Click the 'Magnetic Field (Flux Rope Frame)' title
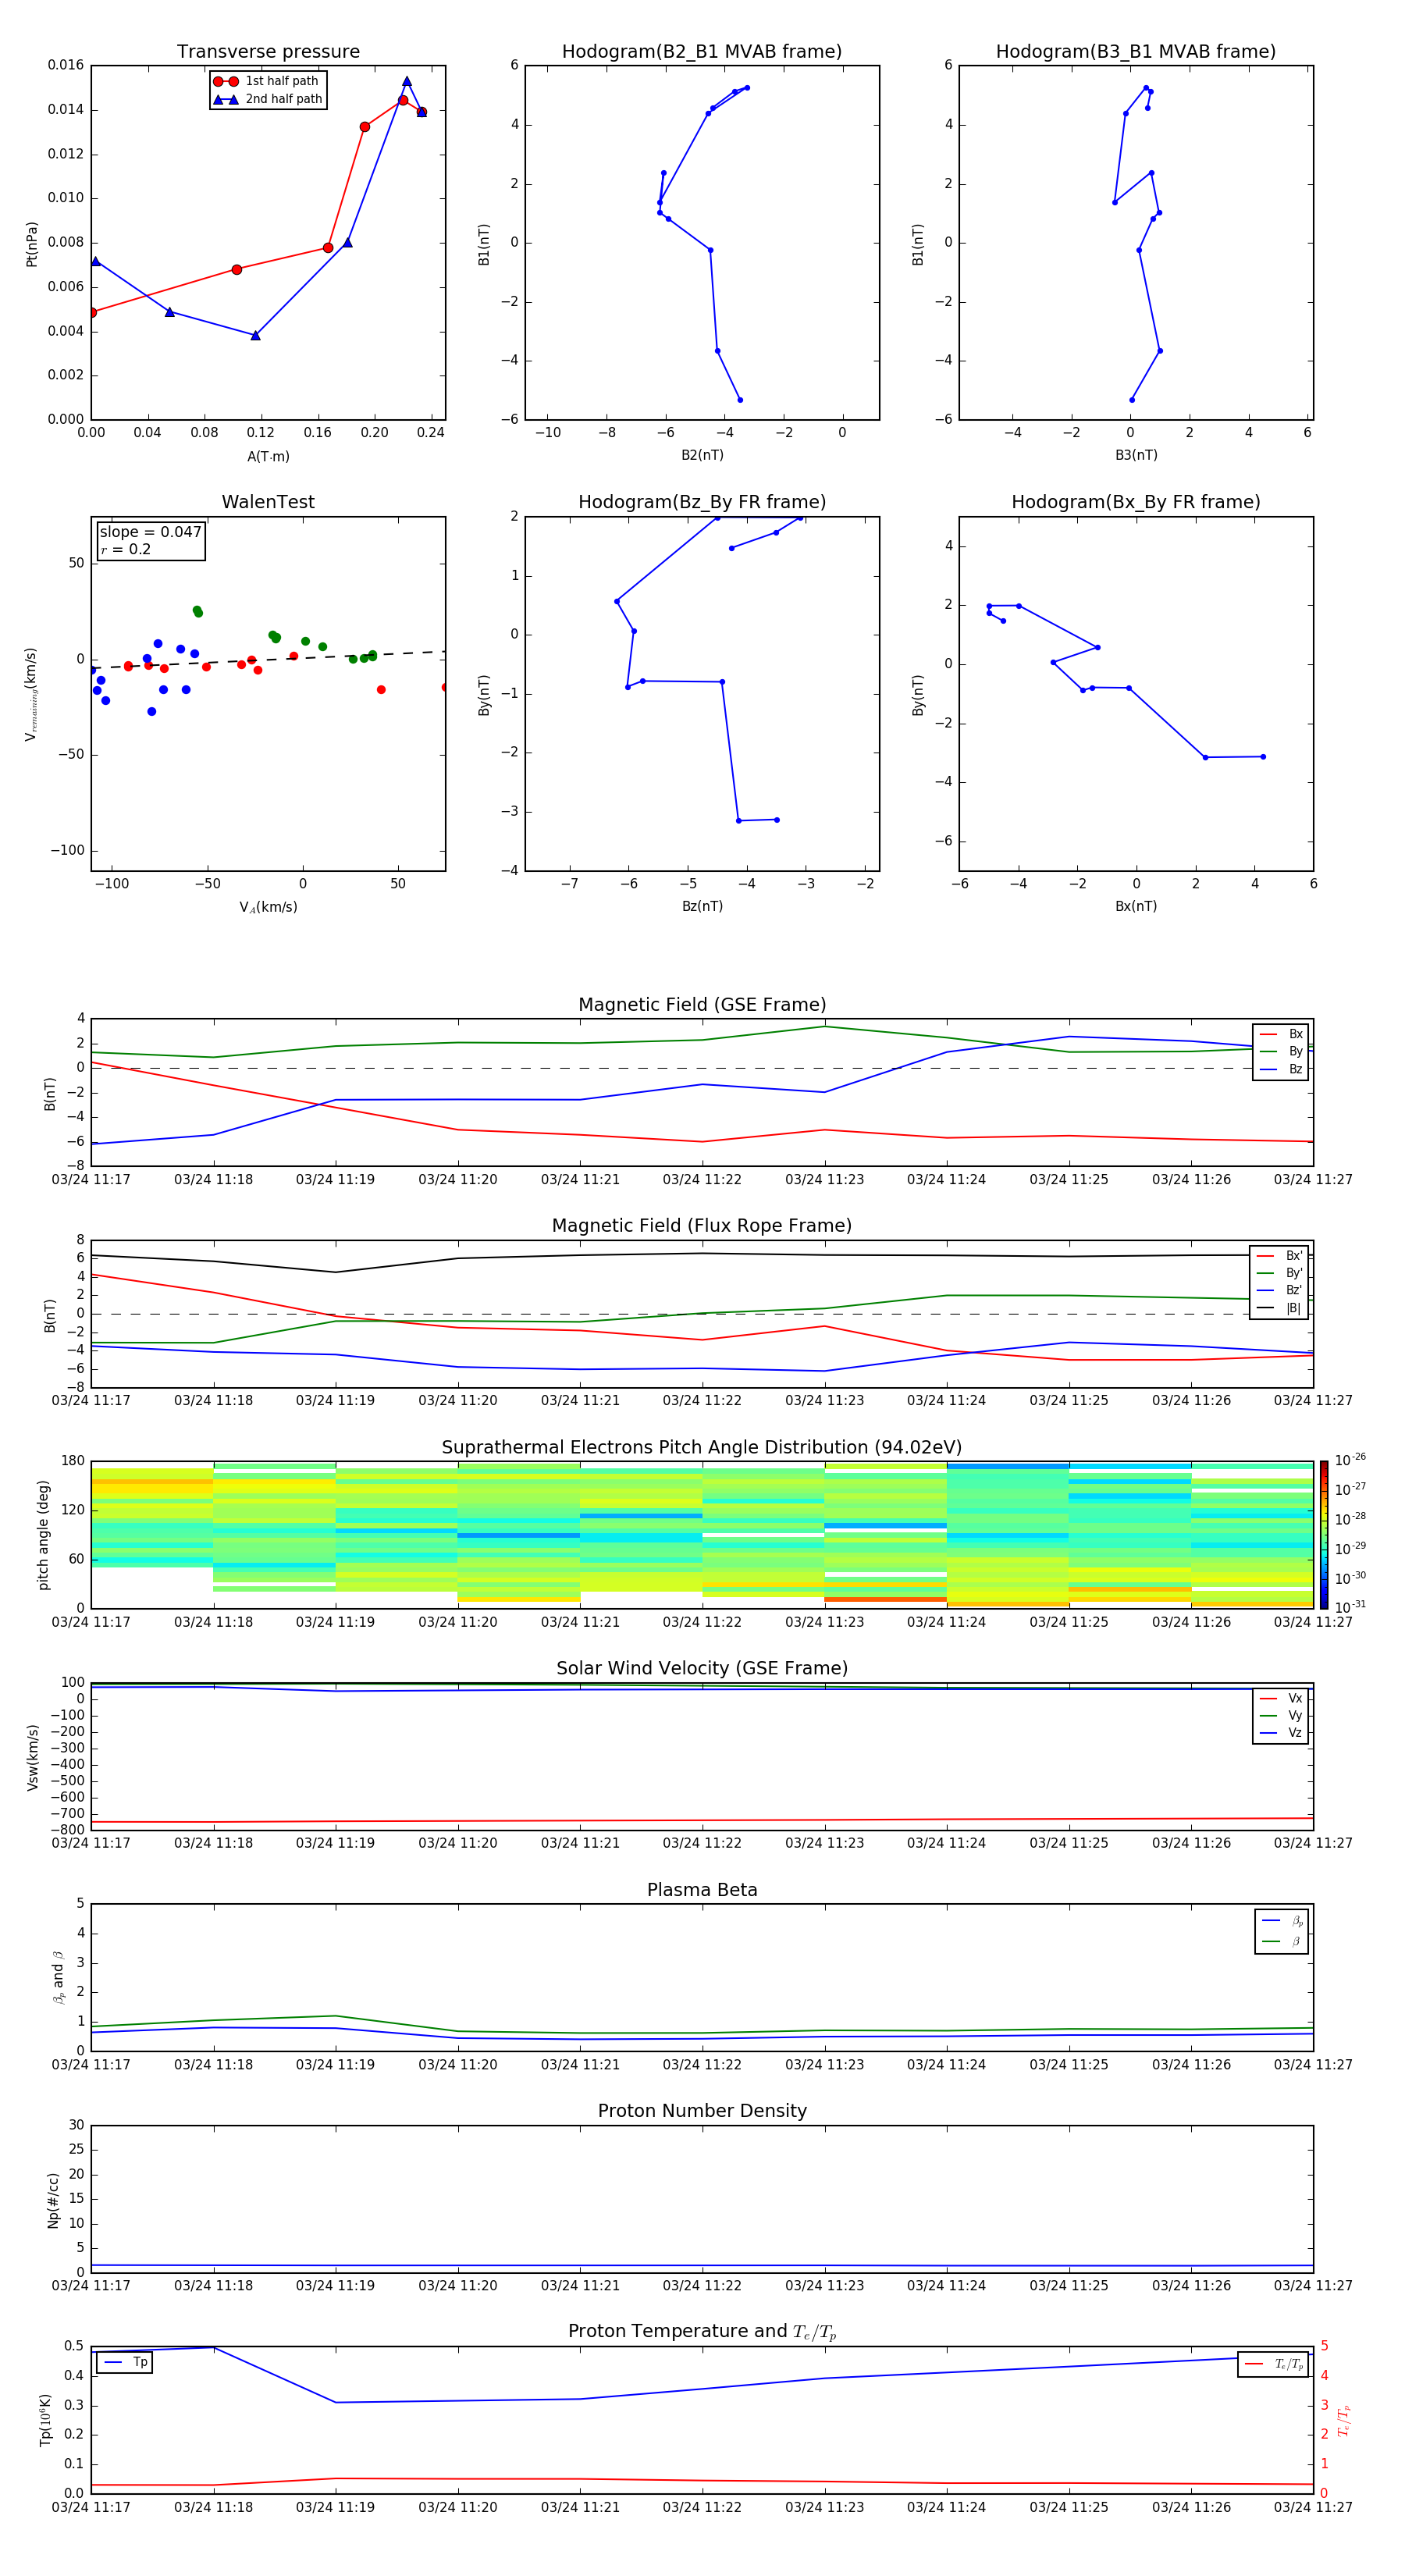Image resolution: width=1405 pixels, height=2576 pixels. point(702,1226)
